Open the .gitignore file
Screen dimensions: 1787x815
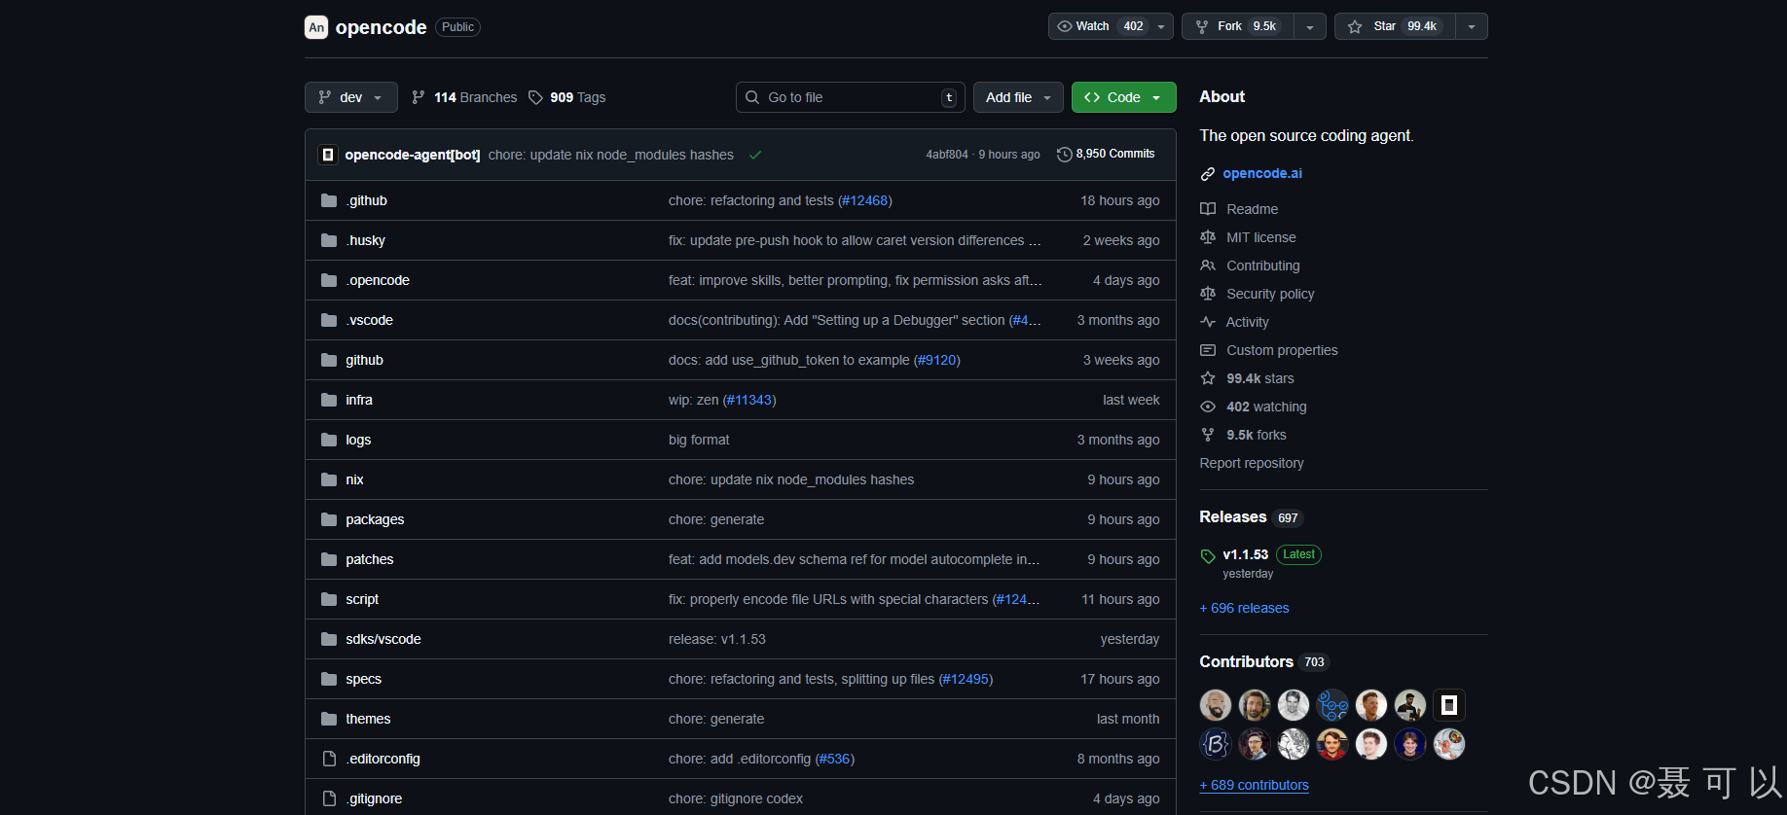pyautogui.click(x=374, y=798)
